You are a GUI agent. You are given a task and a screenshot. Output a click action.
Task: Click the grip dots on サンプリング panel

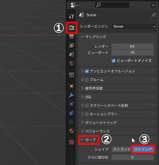(153, 37)
